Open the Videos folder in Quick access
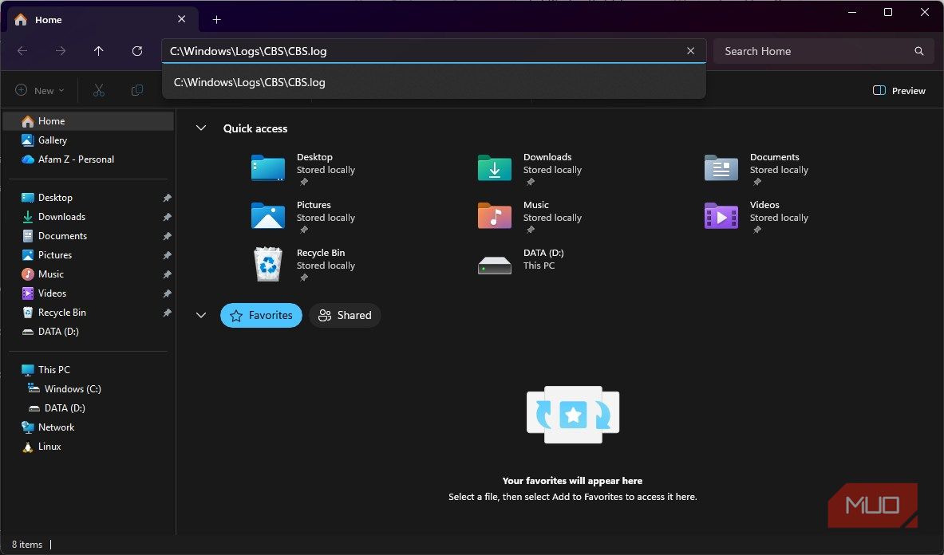 click(756, 216)
